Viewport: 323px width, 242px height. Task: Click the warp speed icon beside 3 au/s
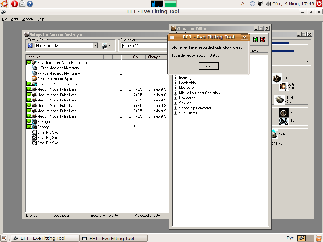[x=274, y=134]
